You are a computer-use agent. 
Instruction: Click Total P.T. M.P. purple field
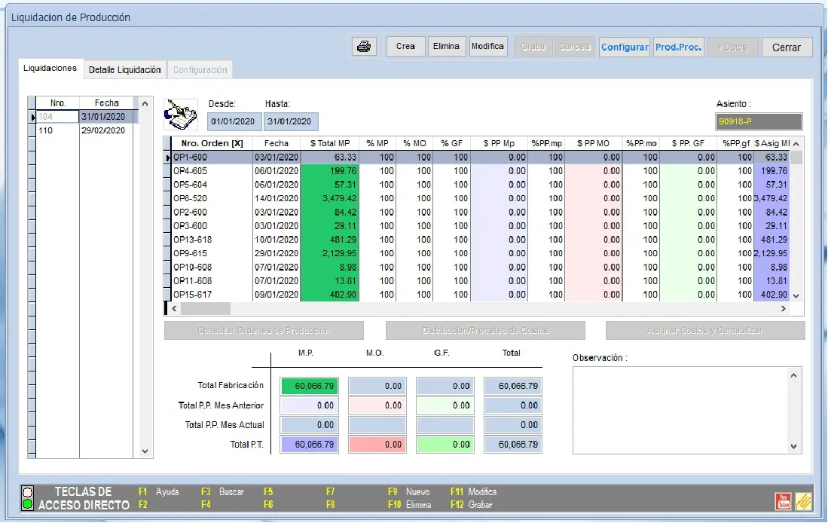pos(310,445)
